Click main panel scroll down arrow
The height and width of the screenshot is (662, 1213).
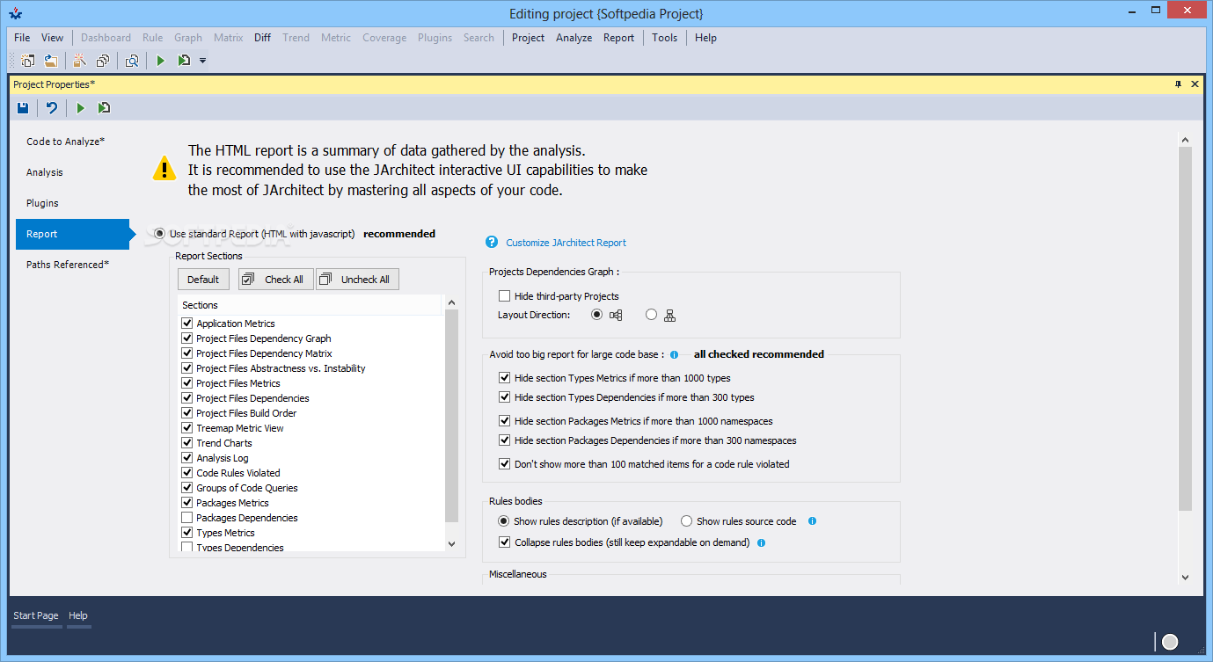pos(1185,577)
